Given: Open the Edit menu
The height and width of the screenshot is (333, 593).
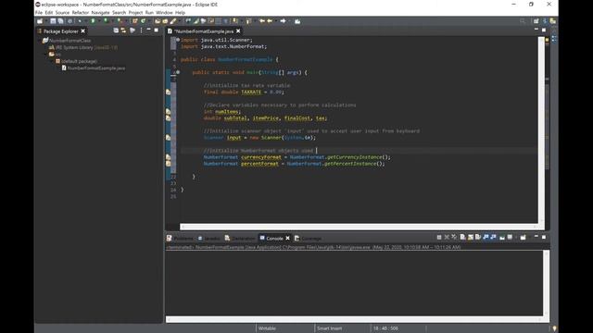Looking at the screenshot, I should (49, 12).
